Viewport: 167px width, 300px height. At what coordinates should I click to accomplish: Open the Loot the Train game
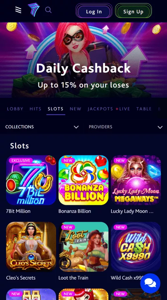click(x=83, y=247)
